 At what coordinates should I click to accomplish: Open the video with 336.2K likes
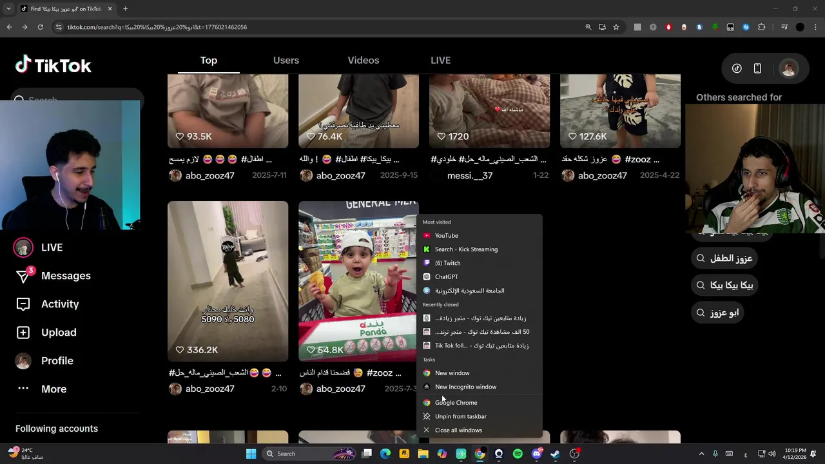(x=228, y=282)
